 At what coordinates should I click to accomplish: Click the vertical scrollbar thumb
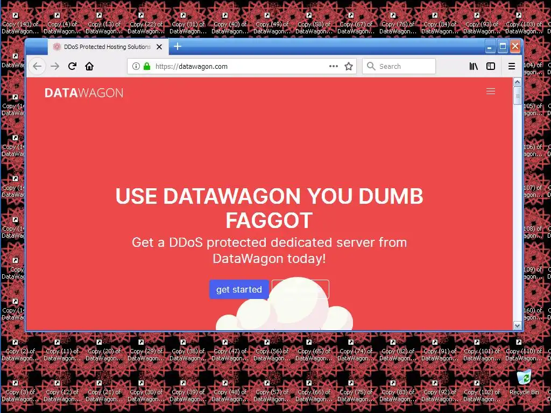click(x=517, y=96)
